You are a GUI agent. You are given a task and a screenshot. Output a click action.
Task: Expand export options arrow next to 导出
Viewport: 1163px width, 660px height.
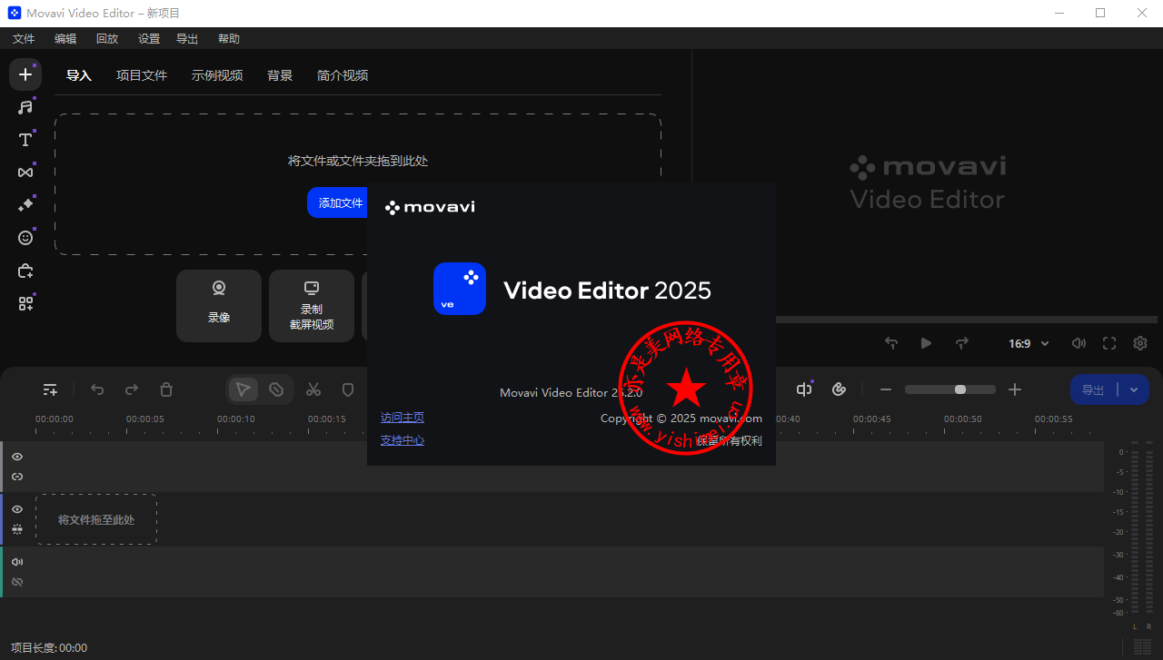click(x=1134, y=389)
